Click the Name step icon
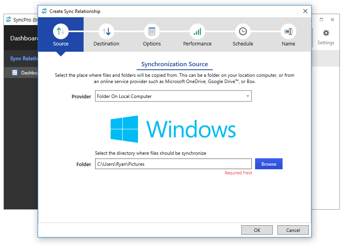The width and height of the screenshot is (343, 248). (x=288, y=31)
